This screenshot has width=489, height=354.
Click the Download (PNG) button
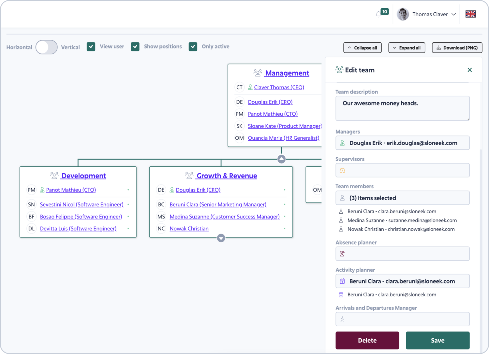point(457,48)
